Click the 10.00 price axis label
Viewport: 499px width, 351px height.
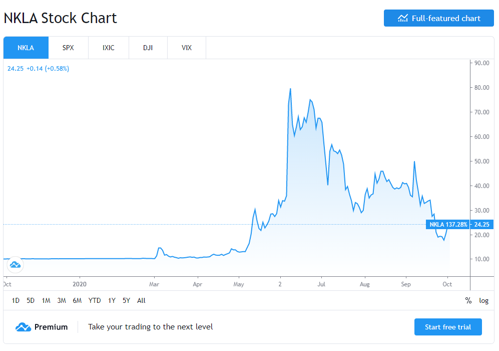[x=482, y=259]
